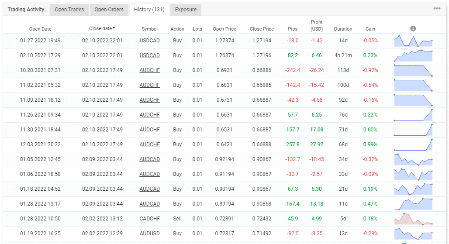View mini chart for AUDUSD trade
The width and height of the screenshot is (449, 244).
[413, 234]
